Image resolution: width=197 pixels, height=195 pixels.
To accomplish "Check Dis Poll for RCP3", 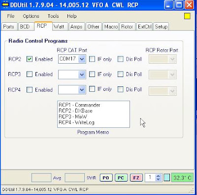I will pyautogui.click(x=121, y=74).
